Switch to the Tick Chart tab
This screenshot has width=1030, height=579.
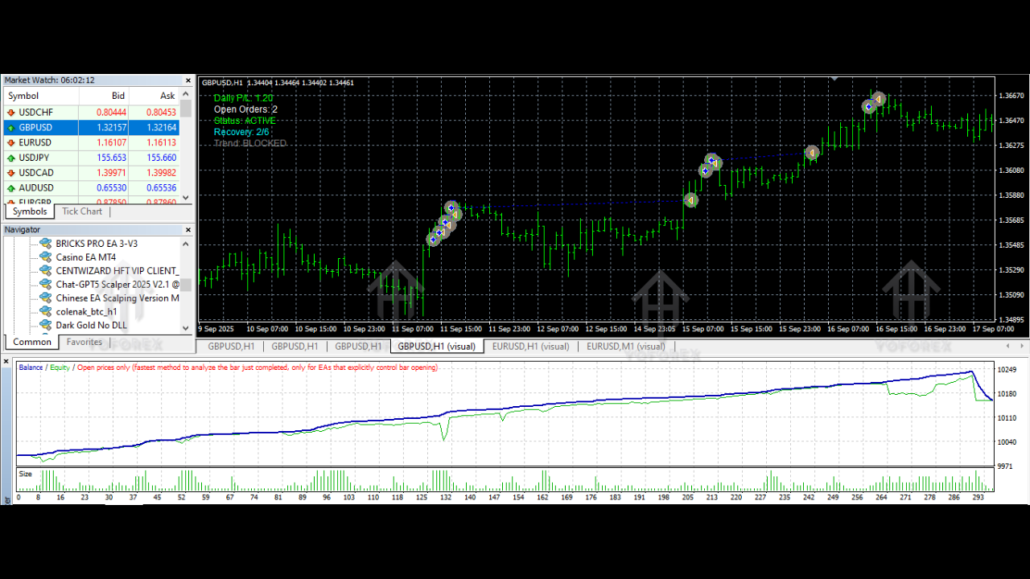(81, 211)
